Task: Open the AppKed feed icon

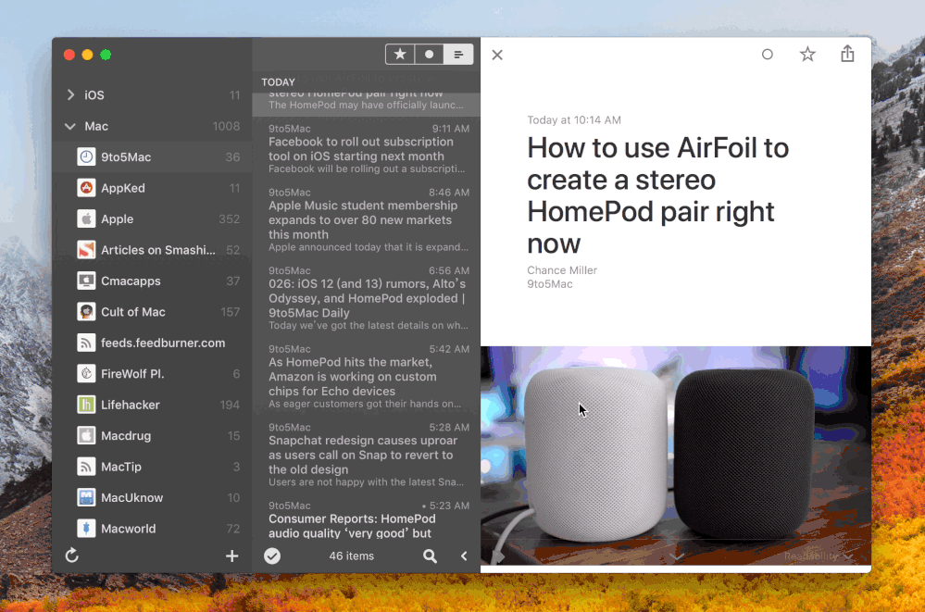Action: [x=86, y=188]
